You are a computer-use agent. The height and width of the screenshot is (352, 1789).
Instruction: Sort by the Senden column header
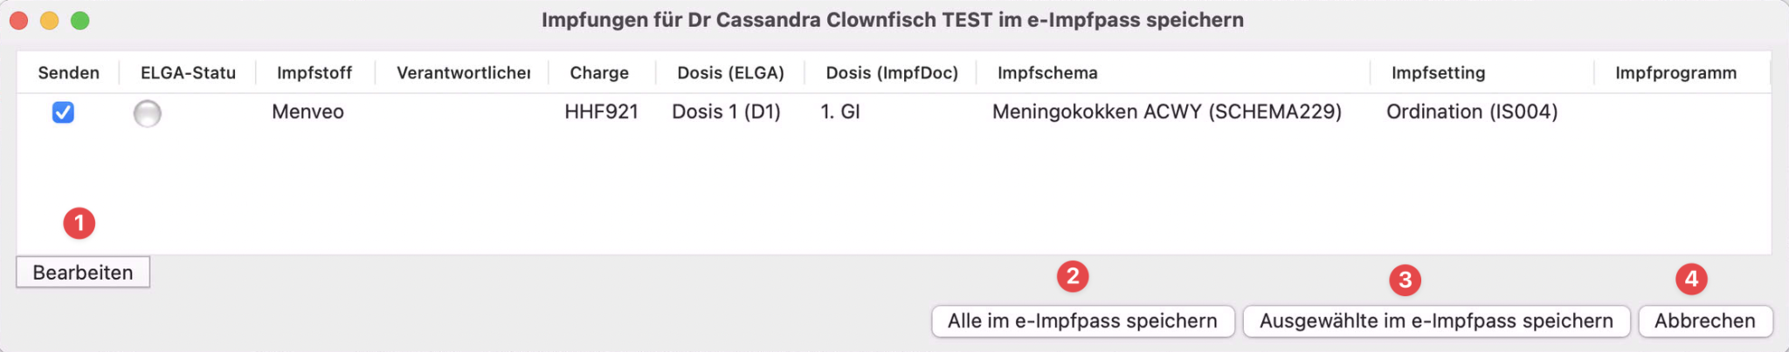pos(68,73)
